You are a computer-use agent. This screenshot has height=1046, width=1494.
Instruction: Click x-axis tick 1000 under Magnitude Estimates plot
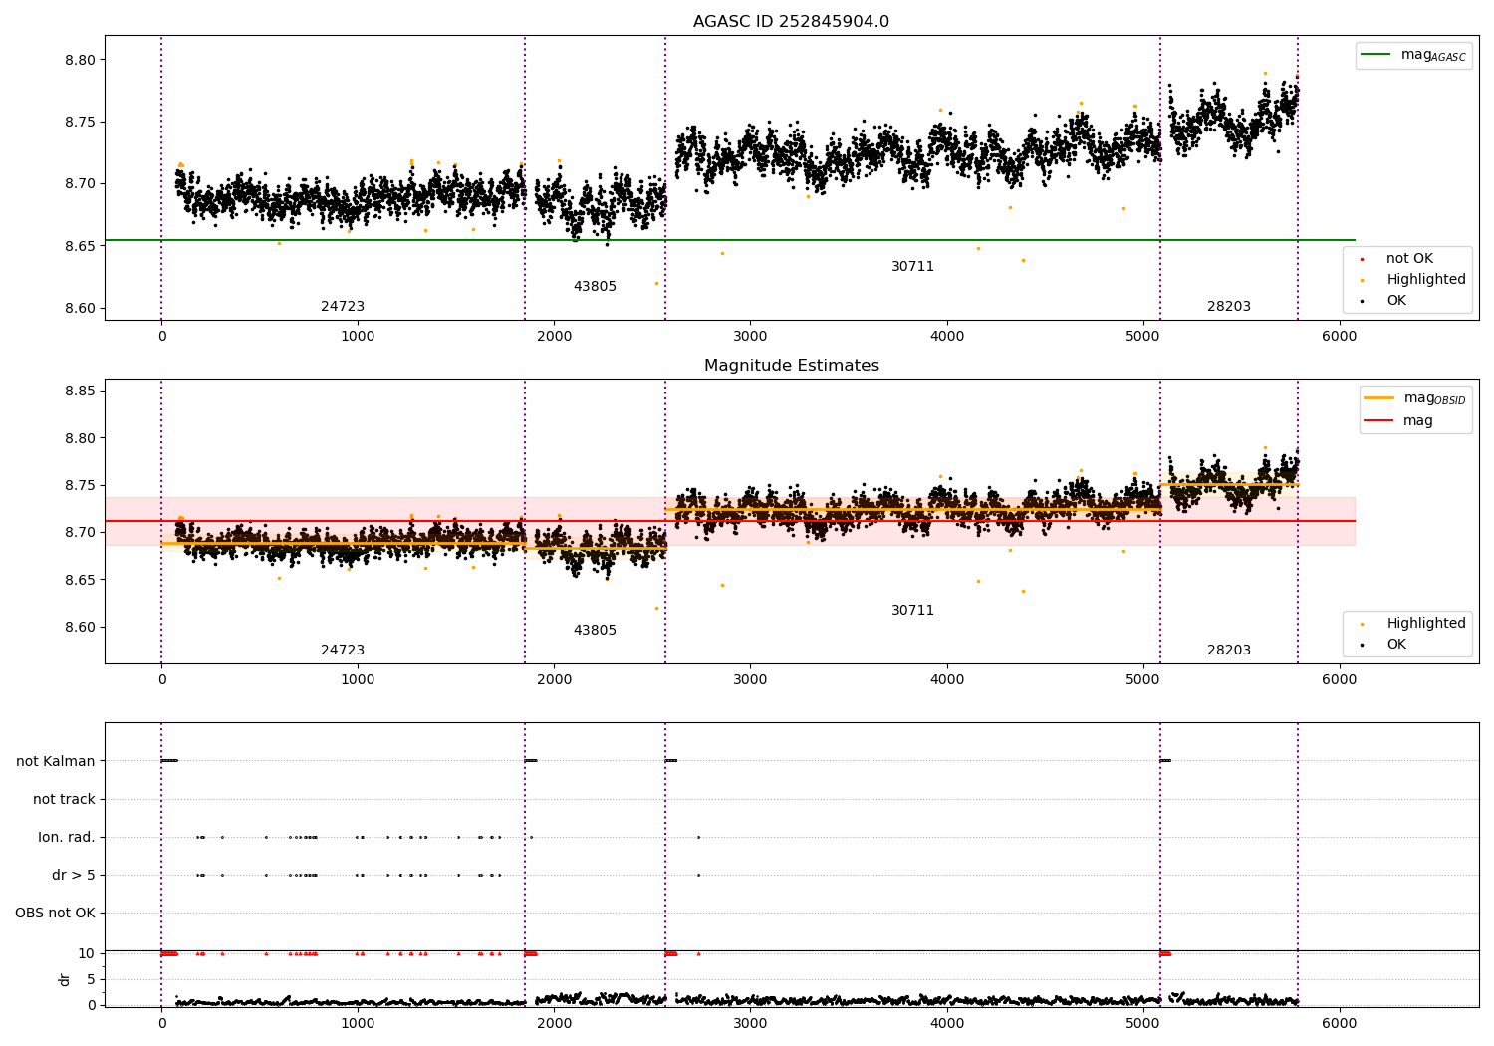pyautogui.click(x=358, y=680)
